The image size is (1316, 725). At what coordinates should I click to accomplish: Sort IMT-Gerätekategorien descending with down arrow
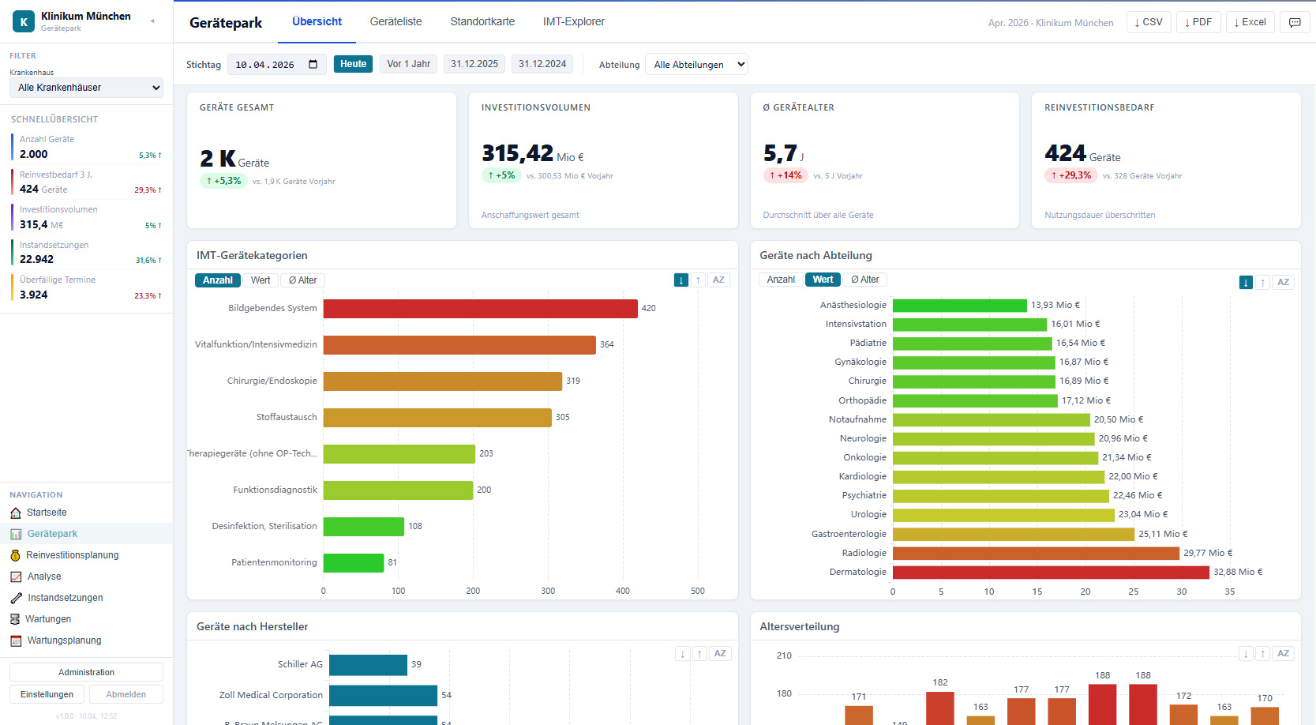(x=680, y=280)
